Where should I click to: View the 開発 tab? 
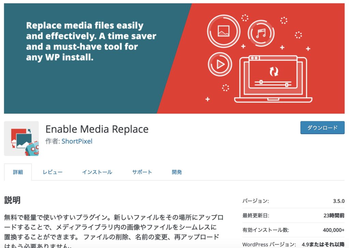click(177, 172)
